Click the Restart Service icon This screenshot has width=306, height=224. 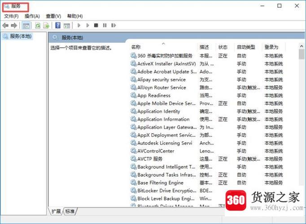click(114, 25)
